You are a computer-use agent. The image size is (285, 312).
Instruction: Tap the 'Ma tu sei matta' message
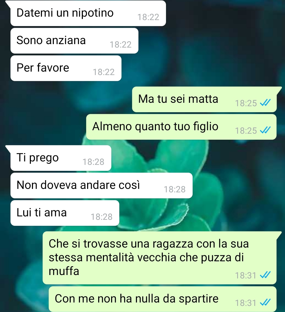pos(205,99)
